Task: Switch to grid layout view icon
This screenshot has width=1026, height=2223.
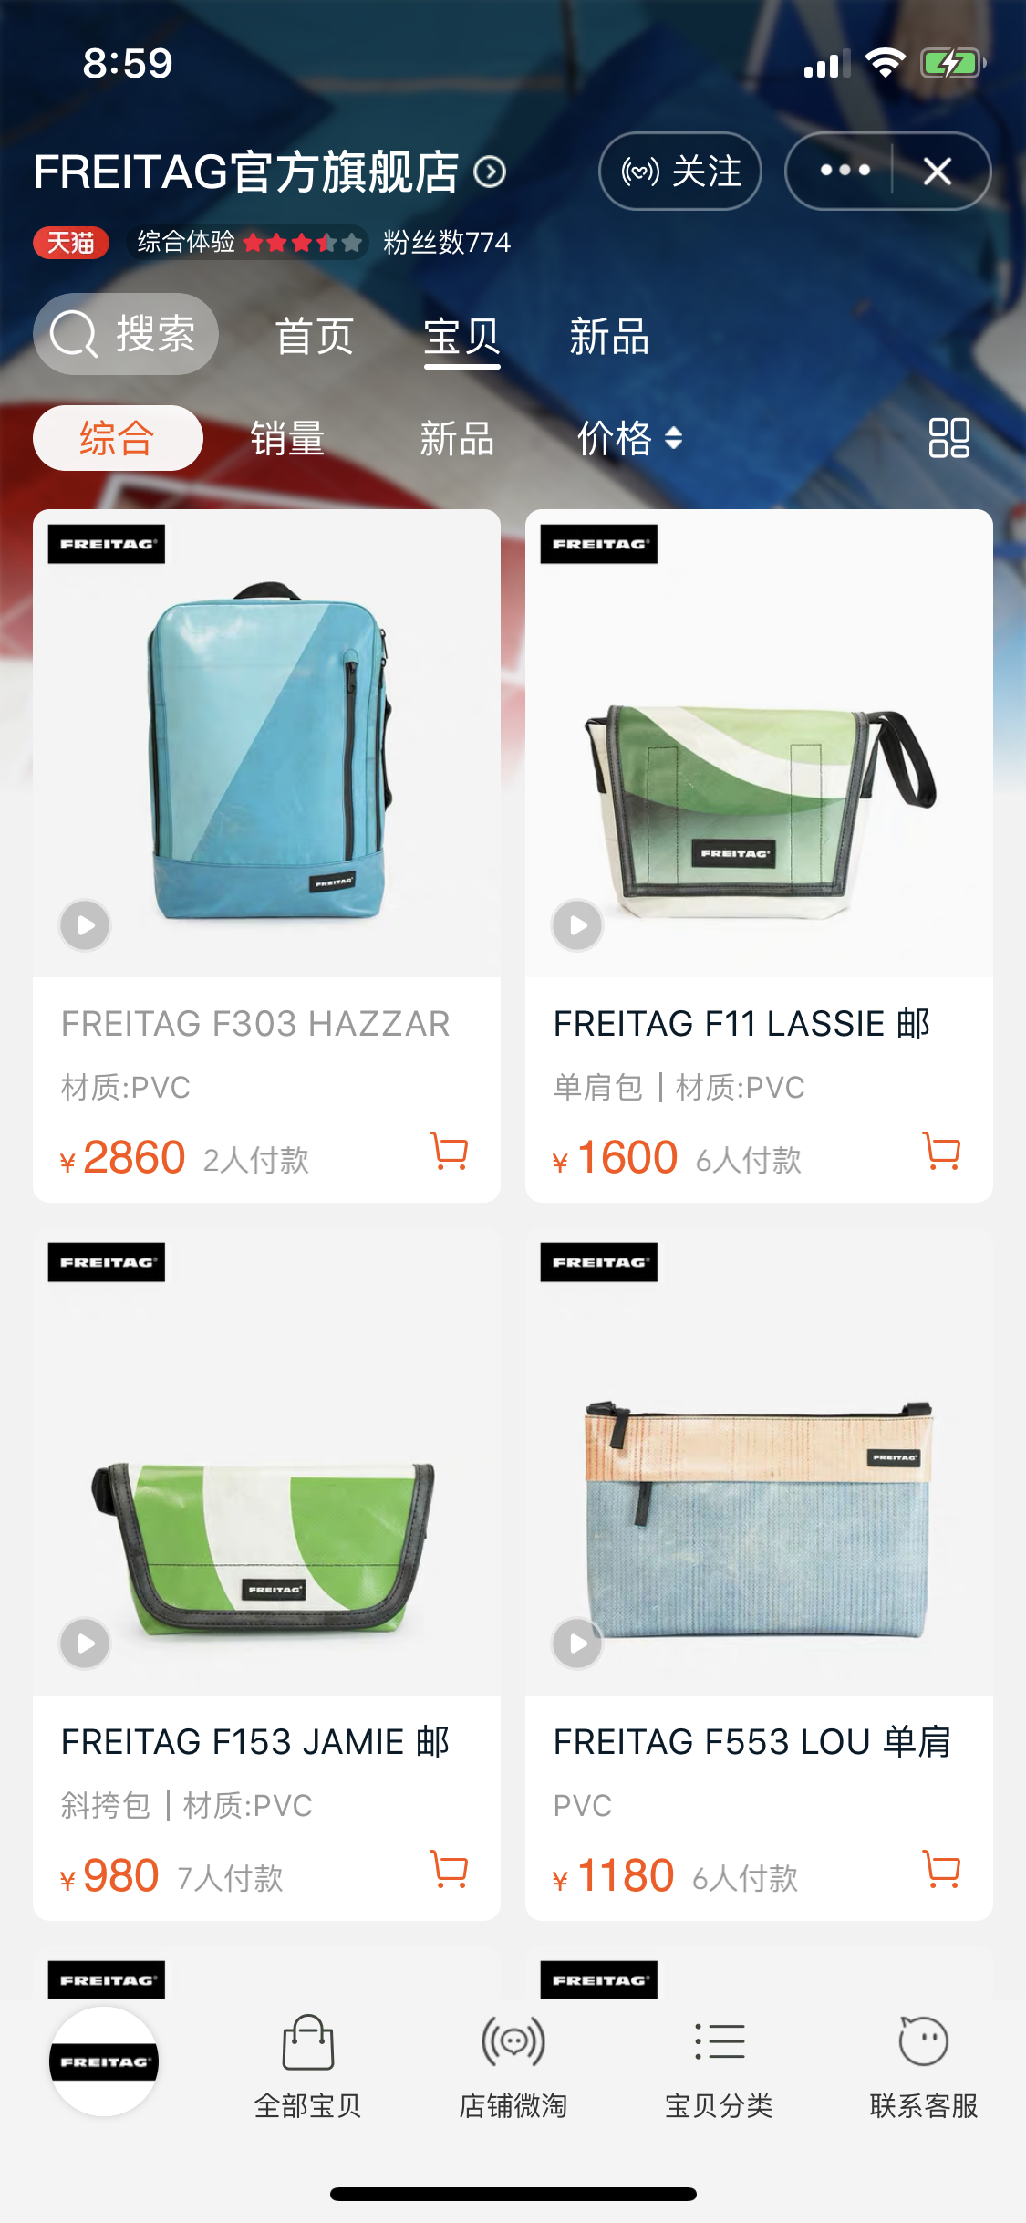Action: (x=948, y=438)
